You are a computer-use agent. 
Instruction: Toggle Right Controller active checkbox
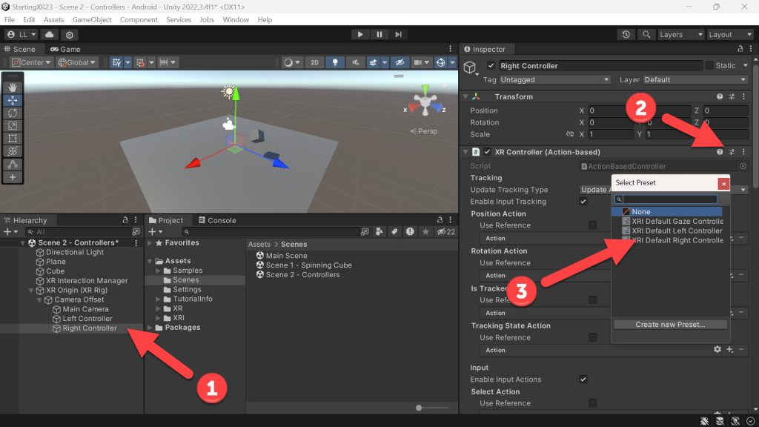491,65
